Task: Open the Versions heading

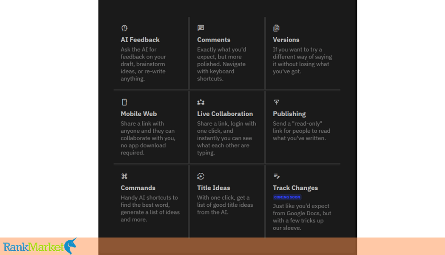Action: click(x=286, y=40)
